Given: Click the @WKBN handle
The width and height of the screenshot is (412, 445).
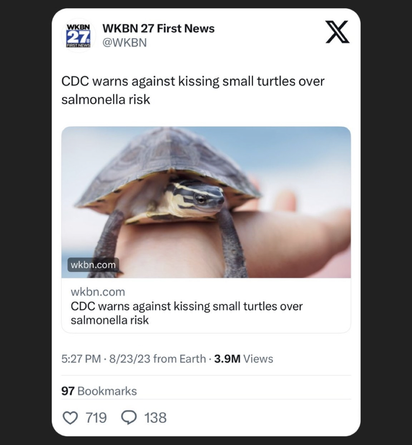Looking at the screenshot, I should click(124, 43).
